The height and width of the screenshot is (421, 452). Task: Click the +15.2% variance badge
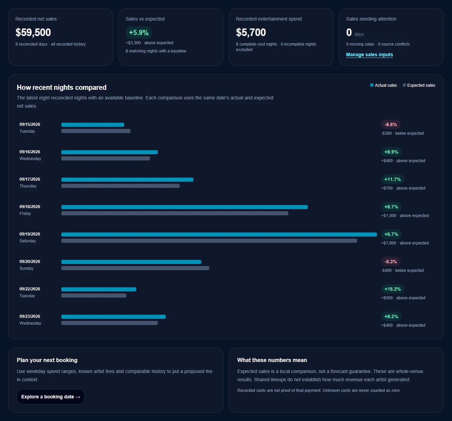click(393, 289)
